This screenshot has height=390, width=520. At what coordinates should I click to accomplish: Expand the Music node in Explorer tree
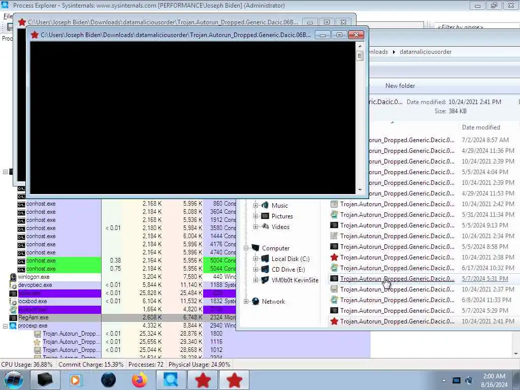click(255, 205)
